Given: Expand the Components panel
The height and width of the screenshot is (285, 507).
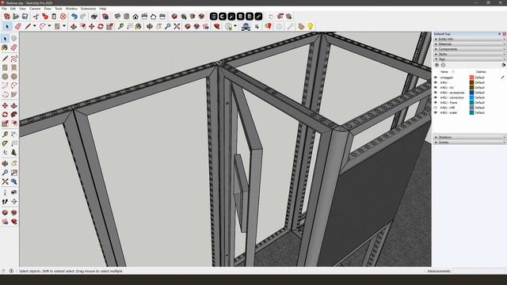Looking at the screenshot, I should click(x=469, y=49).
